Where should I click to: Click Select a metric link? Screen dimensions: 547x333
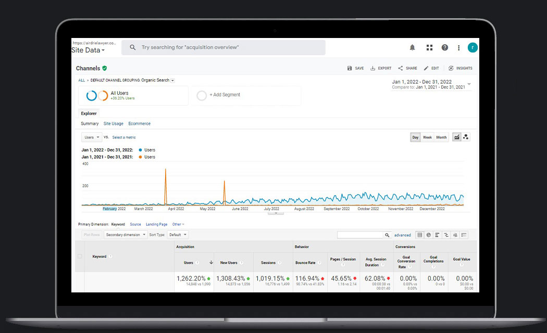coord(124,137)
